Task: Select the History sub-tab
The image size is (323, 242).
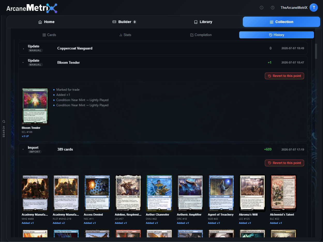Action: [276, 35]
